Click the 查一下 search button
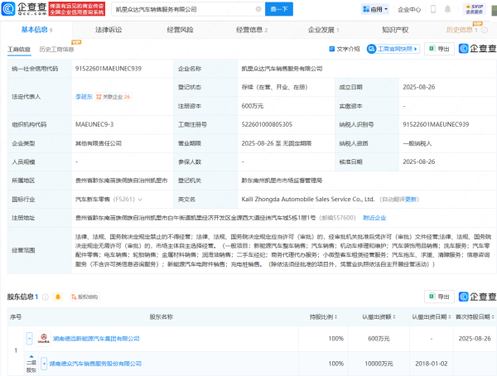497x376 pixels. pyautogui.click(x=282, y=9)
